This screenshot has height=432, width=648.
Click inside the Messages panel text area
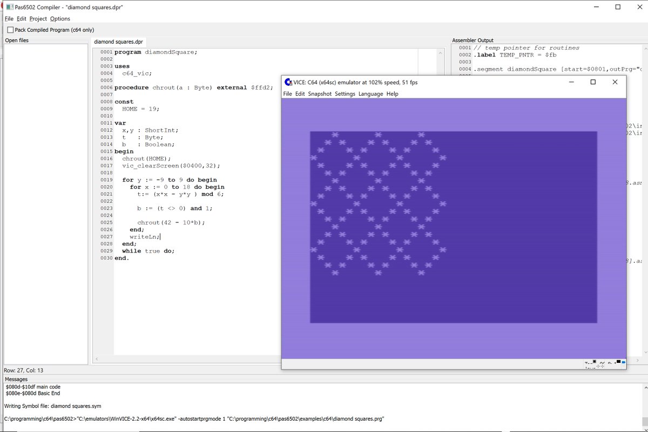pyautogui.click(x=162, y=402)
